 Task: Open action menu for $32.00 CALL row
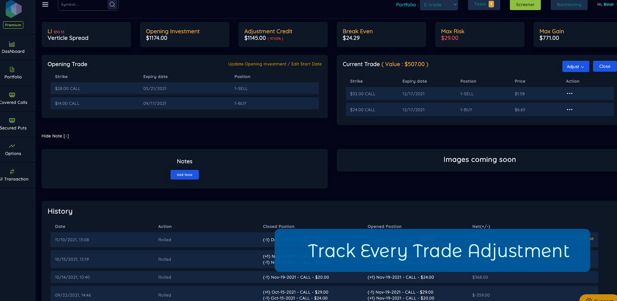point(570,94)
